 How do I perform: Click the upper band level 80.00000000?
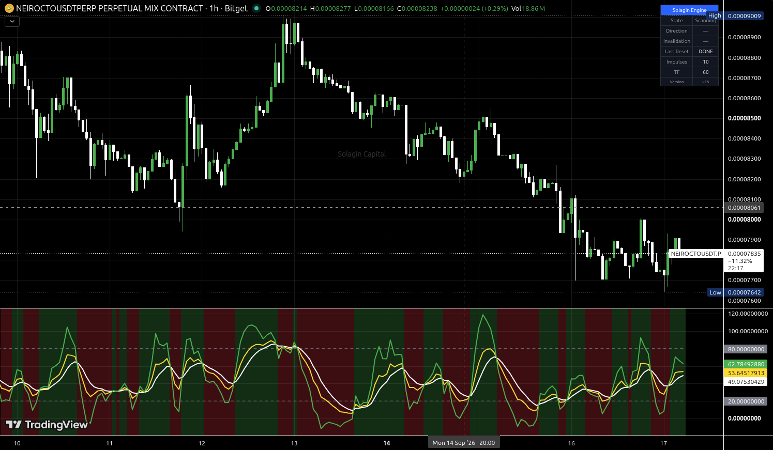tap(746, 349)
